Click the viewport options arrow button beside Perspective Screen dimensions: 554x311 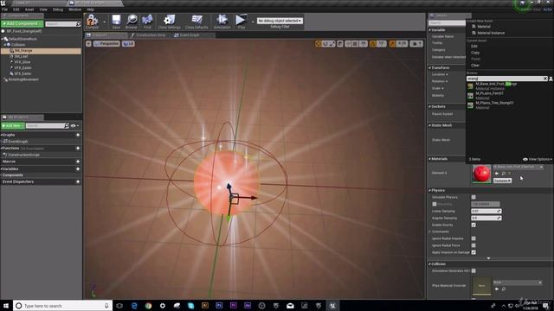pyautogui.click(x=88, y=44)
